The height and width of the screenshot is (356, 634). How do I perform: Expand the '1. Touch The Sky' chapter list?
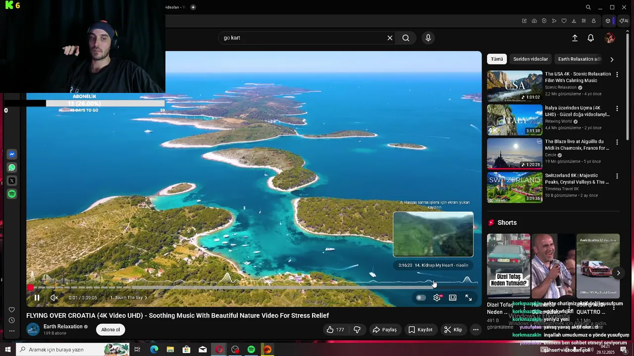click(129, 298)
